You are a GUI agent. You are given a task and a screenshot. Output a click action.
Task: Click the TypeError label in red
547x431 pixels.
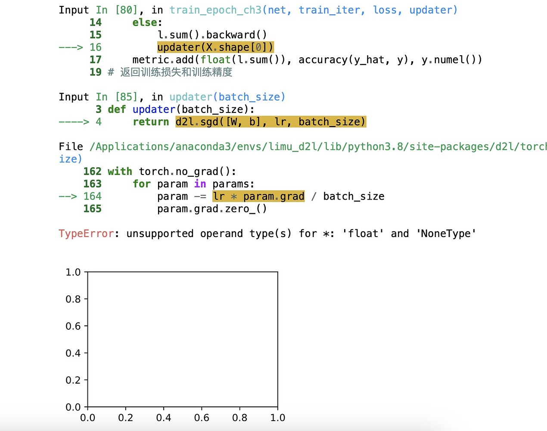click(x=85, y=233)
